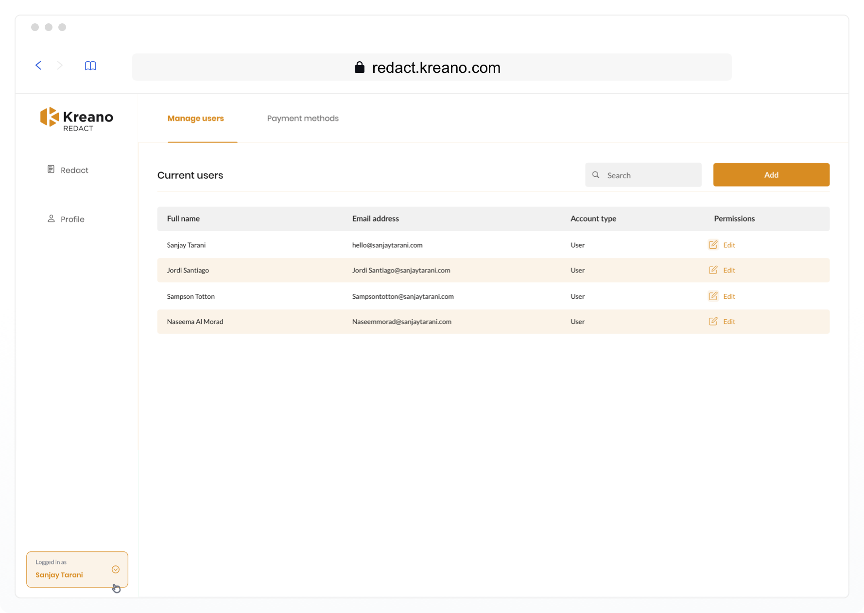This screenshot has width=864, height=613.
Task: Click User account type in Sampson Totton row
Action: click(x=577, y=296)
